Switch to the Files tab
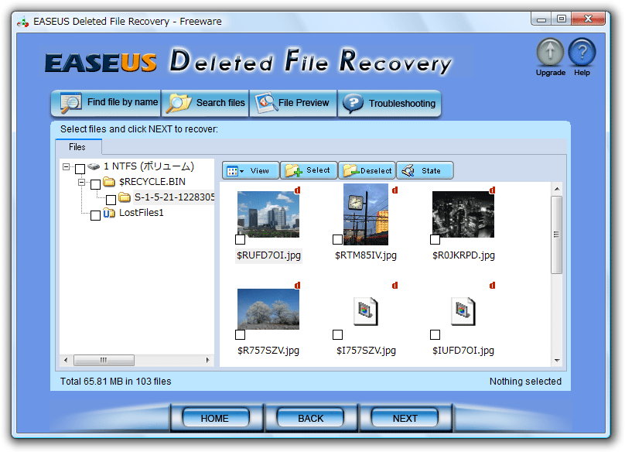Screen dimensions: 625x452 coord(79,147)
